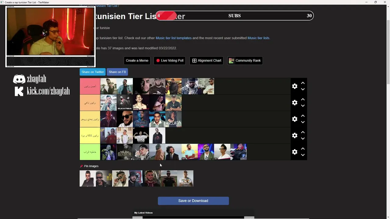390x219 pixels.
Task: Select the label of the BLVCK tier row
Action: (90, 136)
